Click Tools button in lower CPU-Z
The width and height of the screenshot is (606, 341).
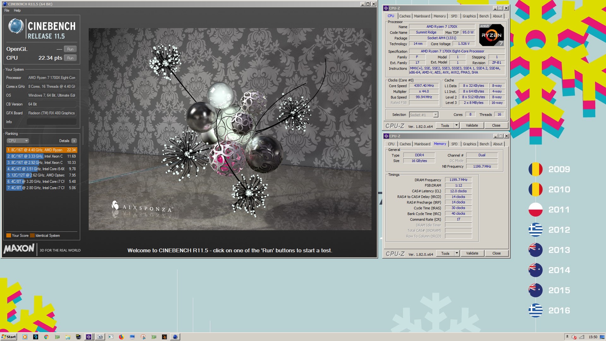[445, 254]
